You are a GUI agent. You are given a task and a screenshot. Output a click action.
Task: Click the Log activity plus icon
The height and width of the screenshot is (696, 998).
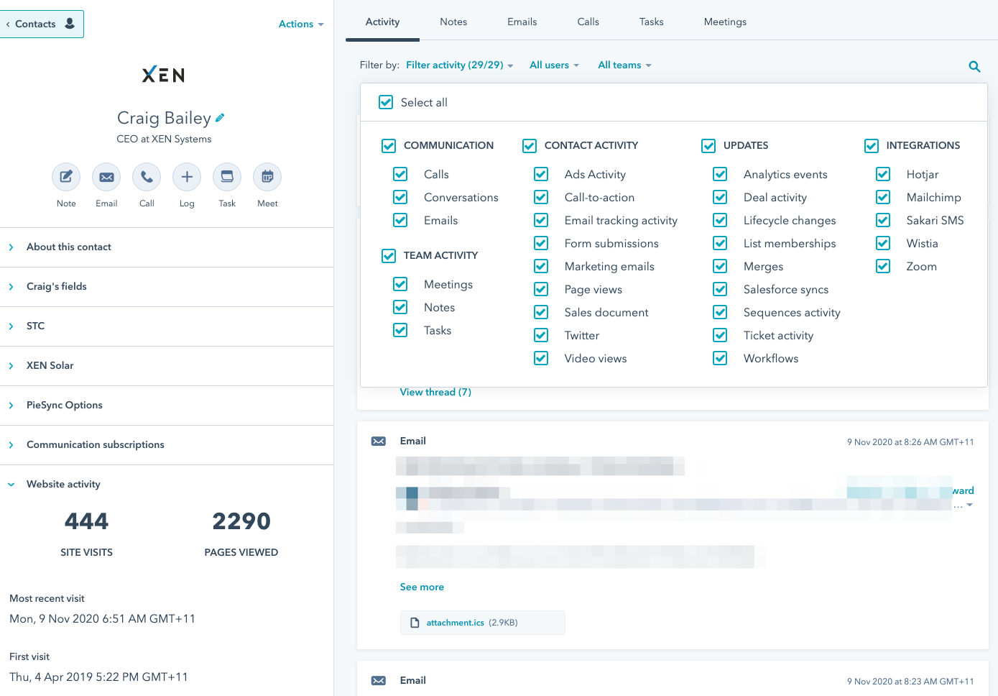(x=187, y=177)
